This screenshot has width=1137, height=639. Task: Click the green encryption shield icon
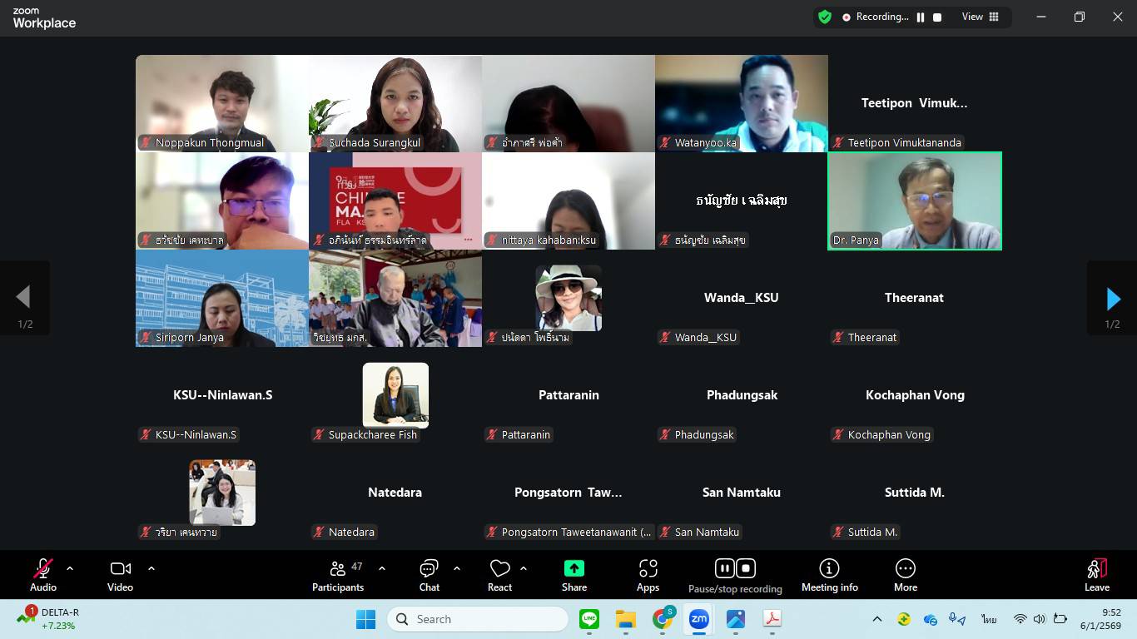click(825, 17)
